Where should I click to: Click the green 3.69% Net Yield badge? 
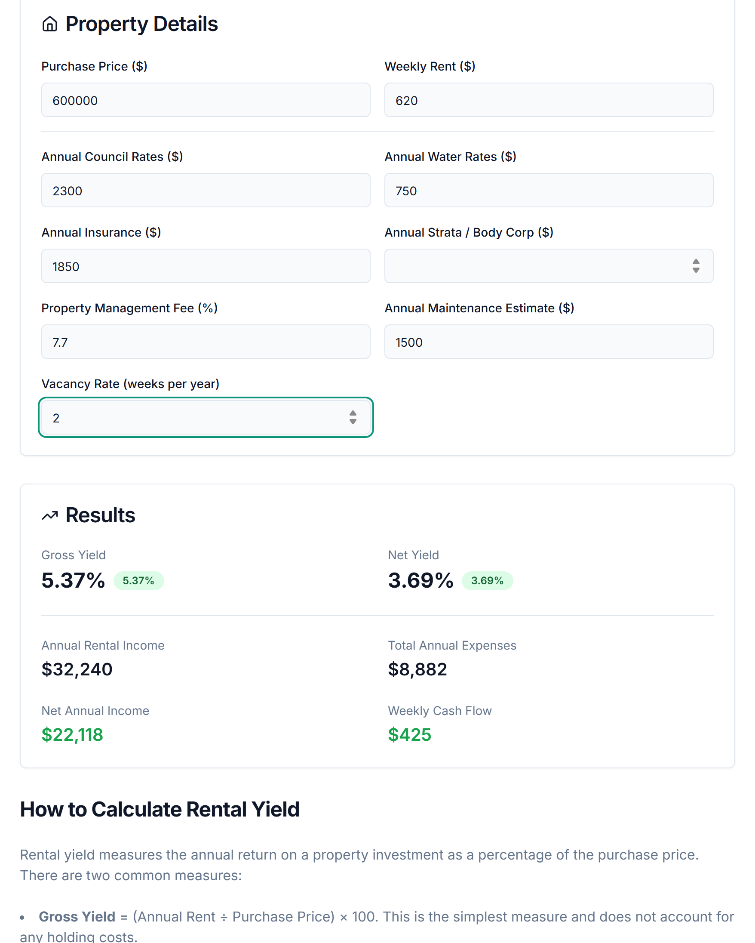(487, 581)
